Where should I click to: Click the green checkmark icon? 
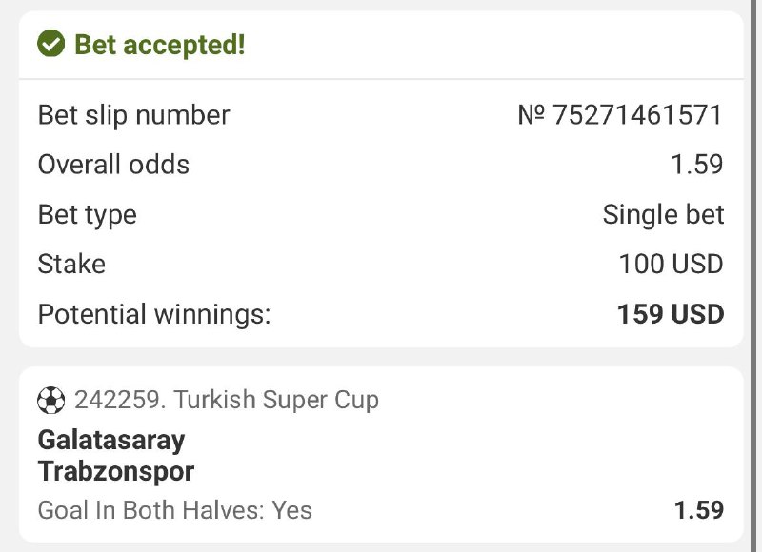pyautogui.click(x=50, y=44)
